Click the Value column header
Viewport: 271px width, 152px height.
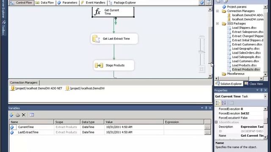point(134,122)
